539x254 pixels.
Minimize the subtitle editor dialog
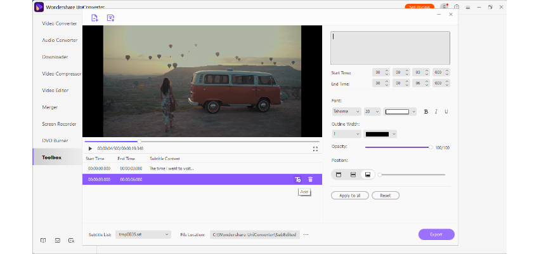[x=439, y=15]
